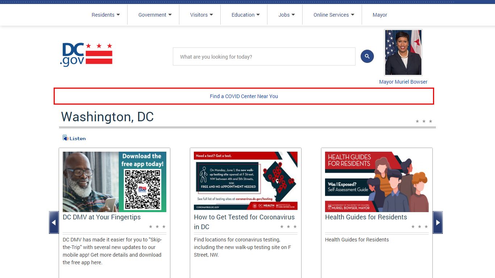Open the Health Guides for Residents image
The height and width of the screenshot is (278, 495).
pos(377,182)
